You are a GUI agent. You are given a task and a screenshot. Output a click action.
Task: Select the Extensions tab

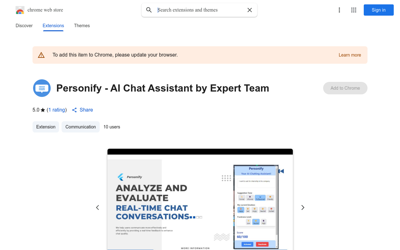[53, 26]
